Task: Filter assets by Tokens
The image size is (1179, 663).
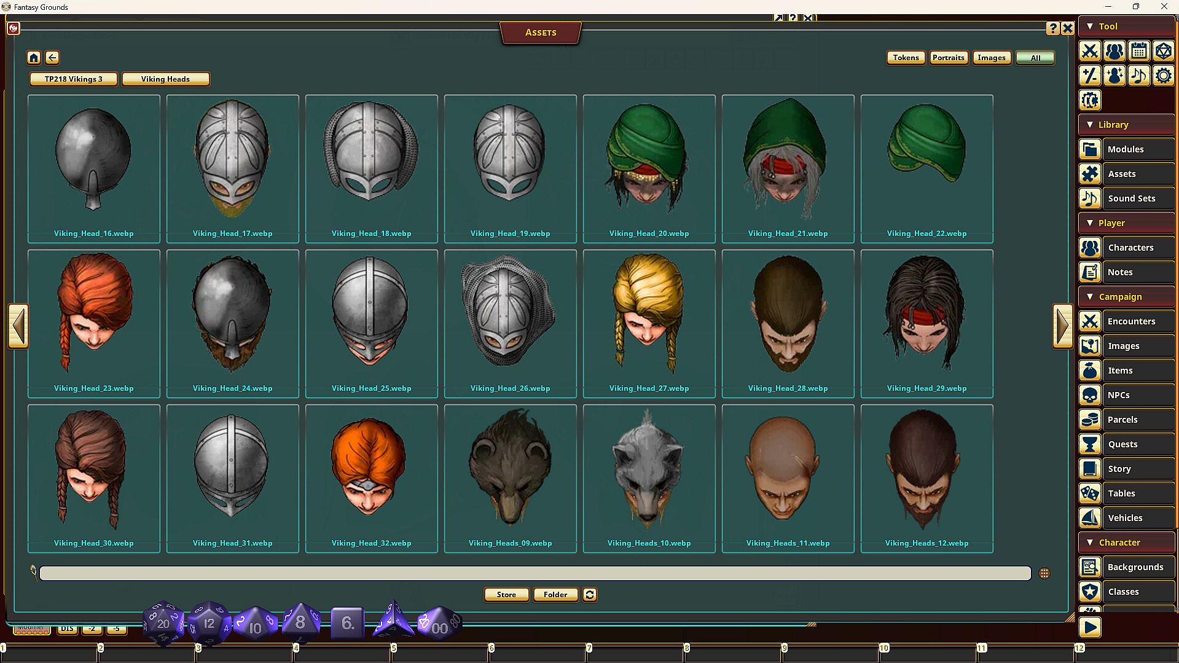Action: (906, 58)
